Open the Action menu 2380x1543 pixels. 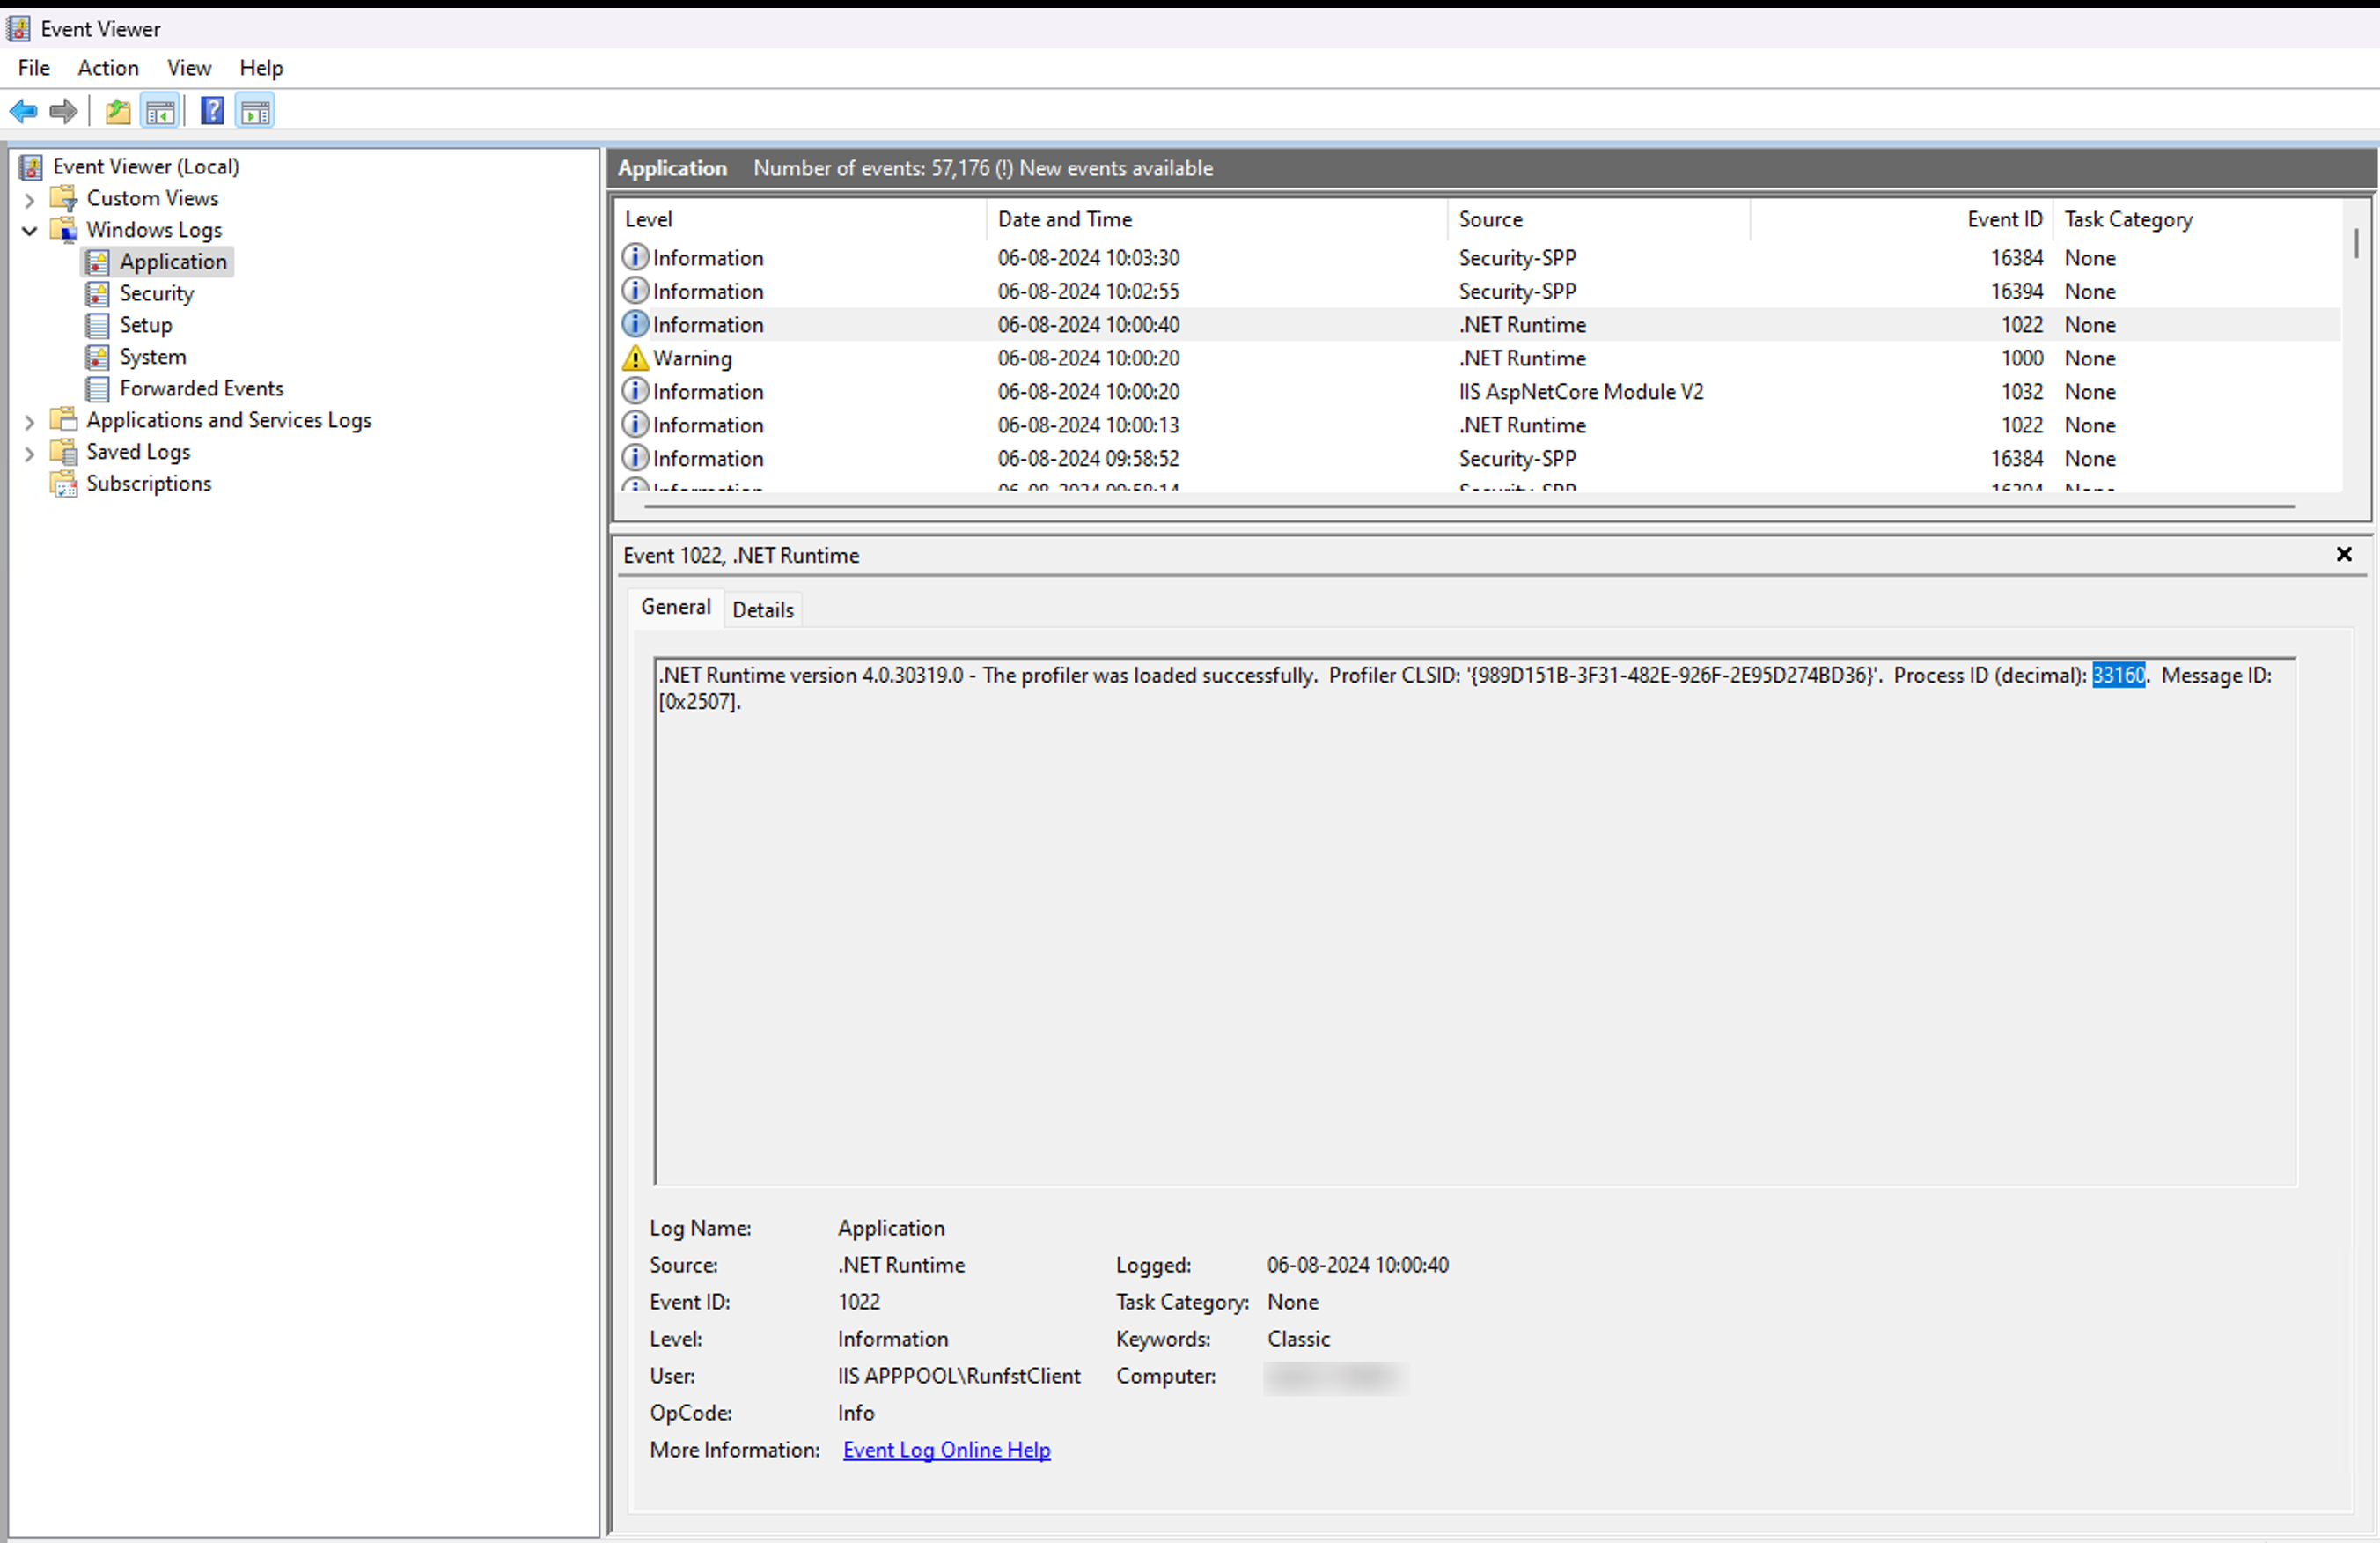click(x=108, y=68)
